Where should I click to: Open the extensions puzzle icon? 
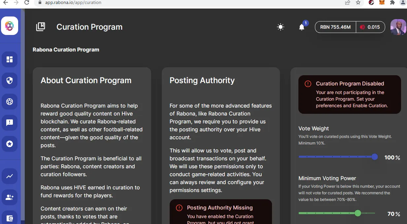tap(392, 2)
